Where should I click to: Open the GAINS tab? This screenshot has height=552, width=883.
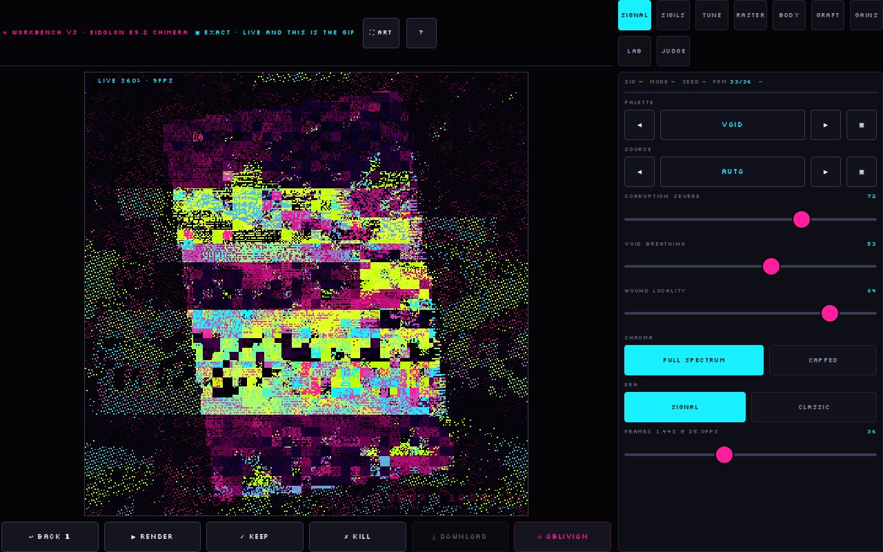pyautogui.click(x=866, y=15)
